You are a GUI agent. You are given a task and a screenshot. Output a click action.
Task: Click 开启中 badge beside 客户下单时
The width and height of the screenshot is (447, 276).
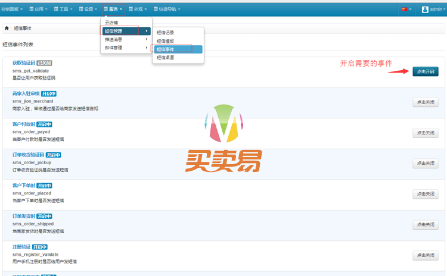click(44, 186)
